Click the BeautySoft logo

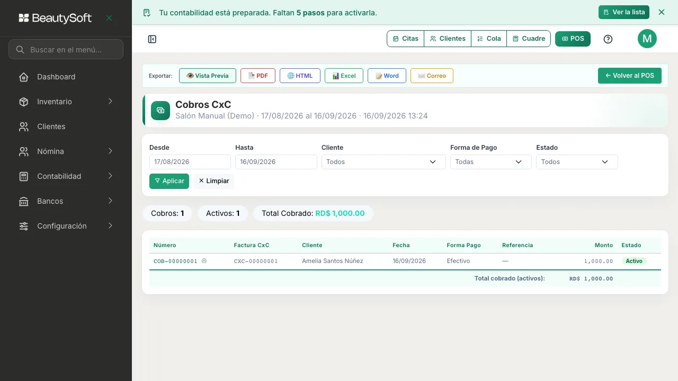[x=55, y=18]
